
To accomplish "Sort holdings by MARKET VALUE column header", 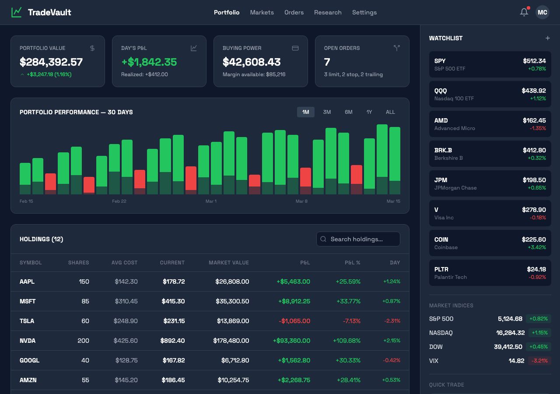I will point(229,263).
